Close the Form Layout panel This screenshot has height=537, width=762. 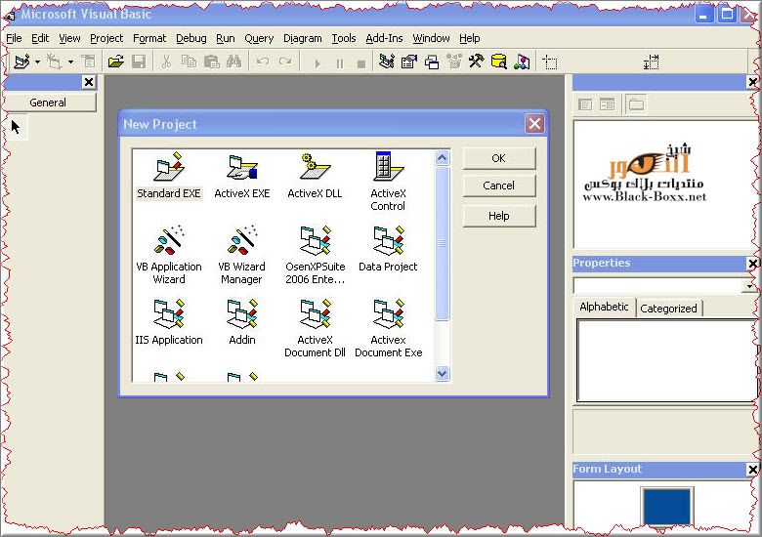tap(753, 469)
